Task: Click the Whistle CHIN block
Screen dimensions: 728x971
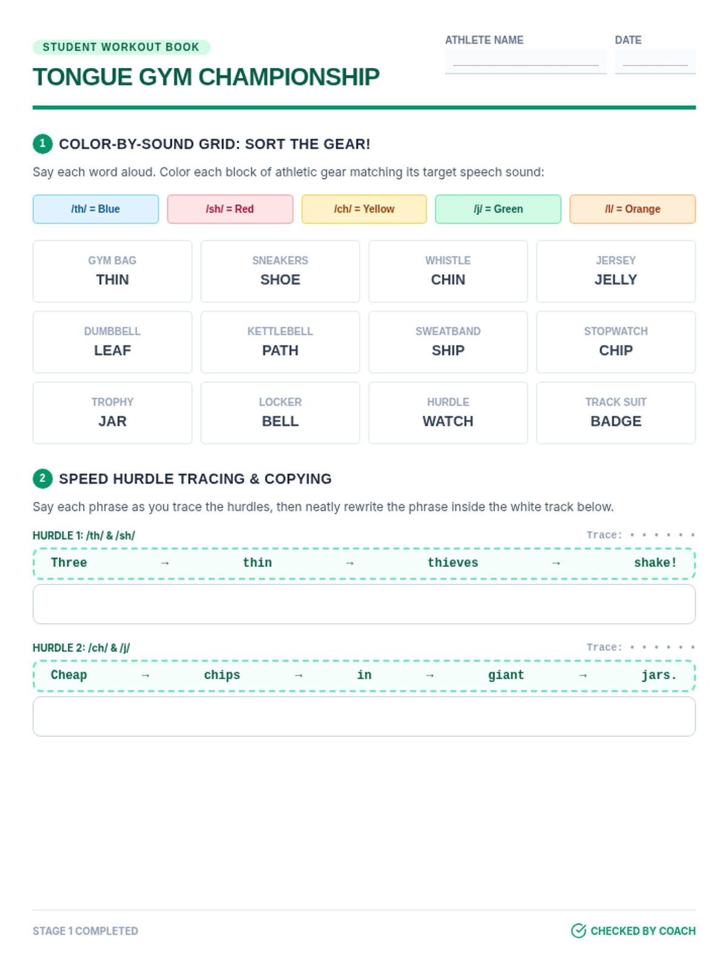Action: click(x=448, y=271)
